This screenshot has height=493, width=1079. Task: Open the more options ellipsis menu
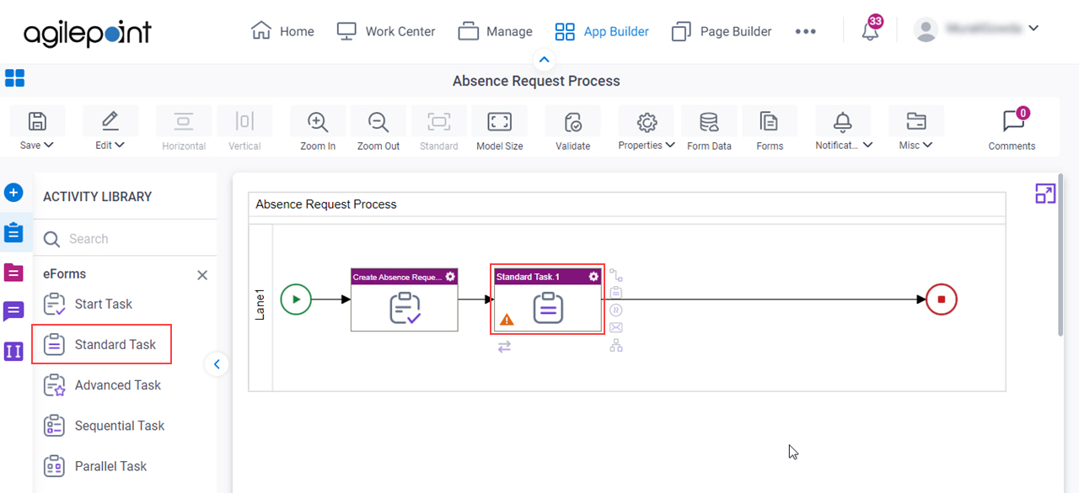click(x=805, y=31)
